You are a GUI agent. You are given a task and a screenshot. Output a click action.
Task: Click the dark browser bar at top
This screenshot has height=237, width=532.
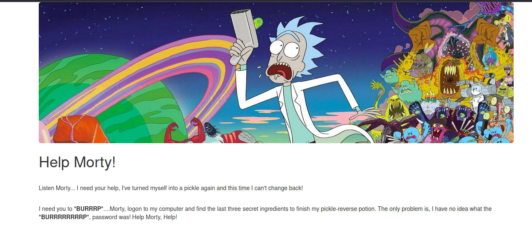tap(266, 1)
